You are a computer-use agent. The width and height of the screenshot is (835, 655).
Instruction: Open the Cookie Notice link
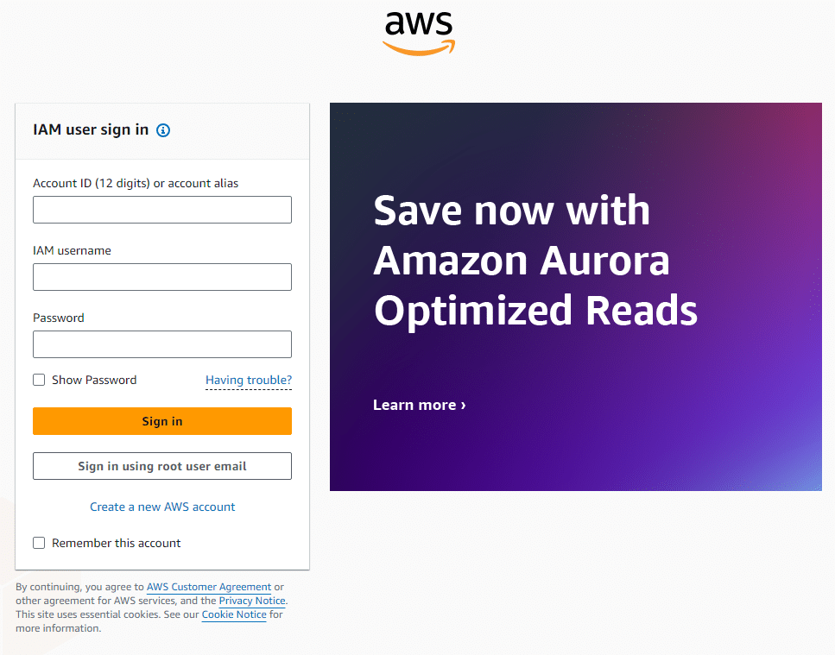234,614
